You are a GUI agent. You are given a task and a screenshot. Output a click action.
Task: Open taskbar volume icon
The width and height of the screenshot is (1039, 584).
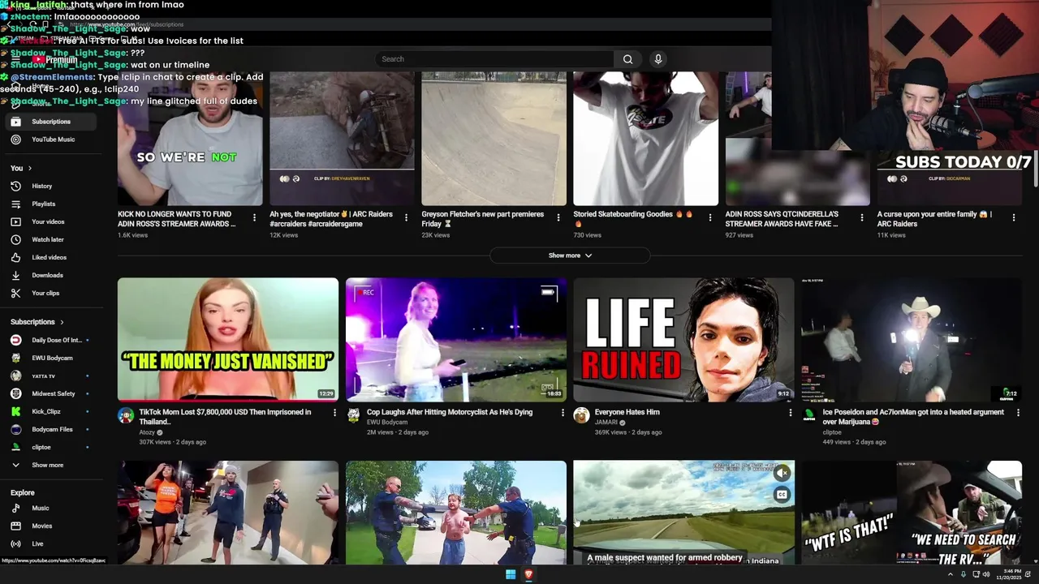pos(986,574)
